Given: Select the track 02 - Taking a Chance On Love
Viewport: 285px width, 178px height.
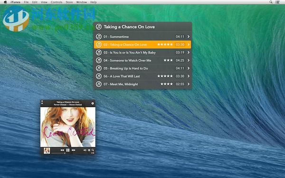Looking at the screenshot, I should pos(142,45).
